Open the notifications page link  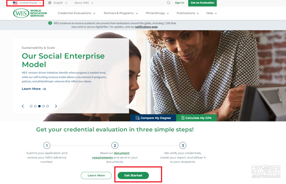146,27
